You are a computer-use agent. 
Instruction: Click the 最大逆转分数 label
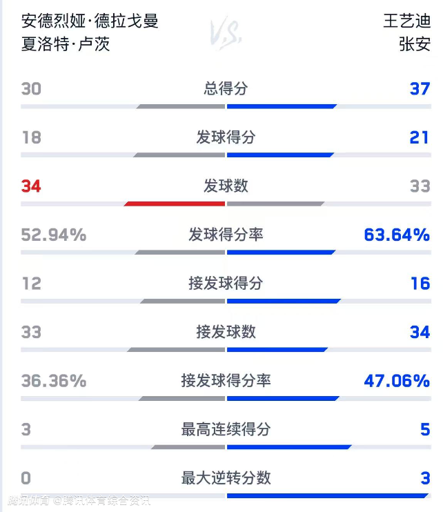point(226,477)
